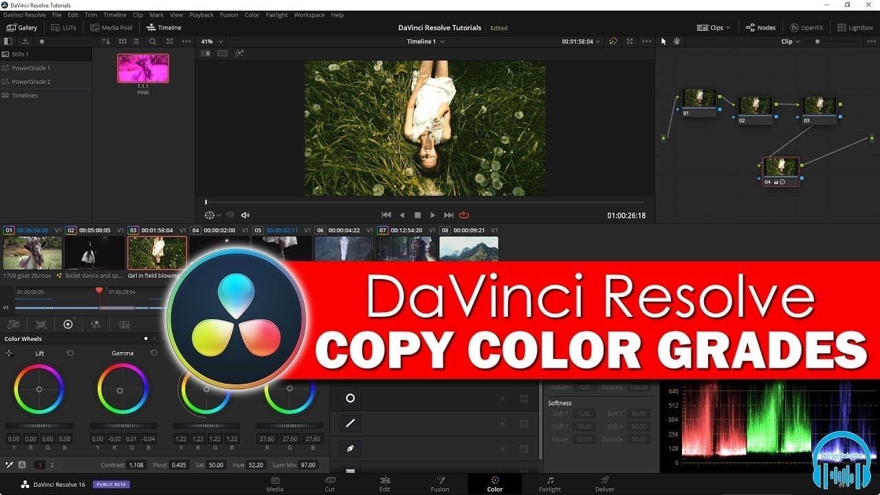The height and width of the screenshot is (495, 880).
Task: Click the split screen icon above viewer
Action: 223,54
